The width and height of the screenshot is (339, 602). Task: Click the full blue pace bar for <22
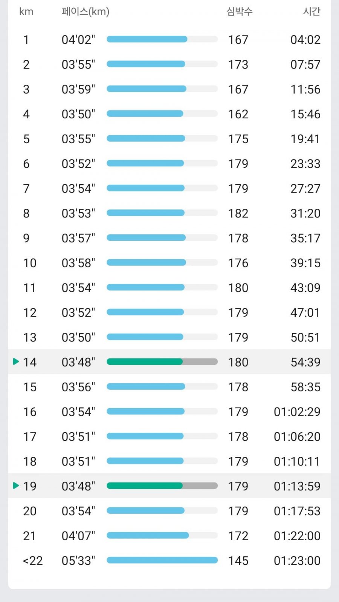[162, 560]
